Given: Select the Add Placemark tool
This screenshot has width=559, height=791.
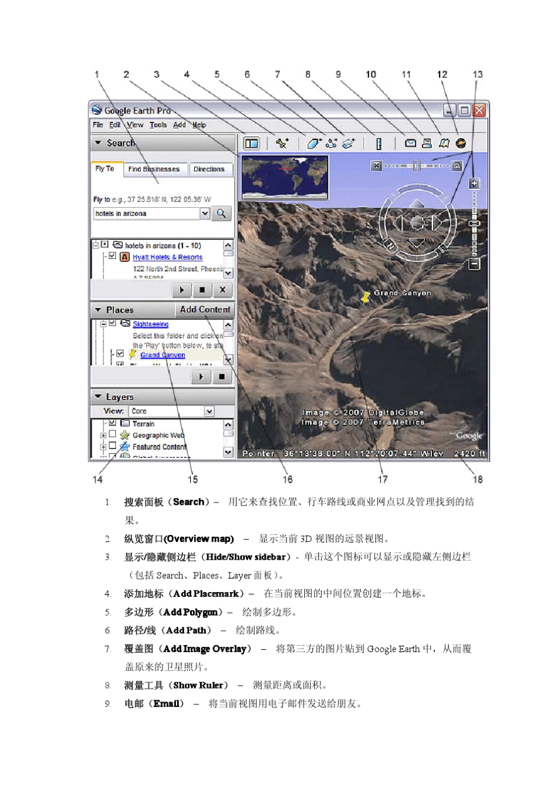Looking at the screenshot, I should tap(282, 143).
